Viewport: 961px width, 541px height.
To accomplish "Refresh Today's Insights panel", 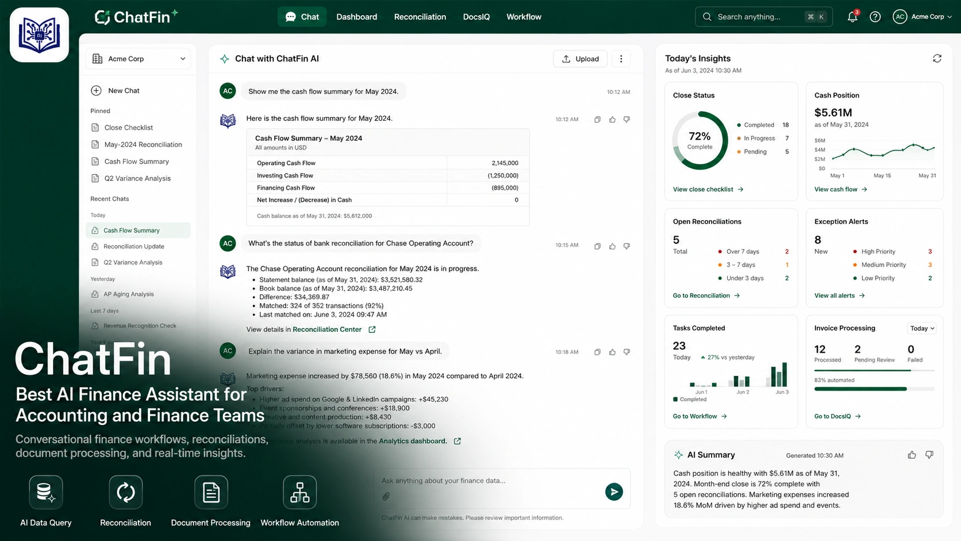I will (x=937, y=59).
